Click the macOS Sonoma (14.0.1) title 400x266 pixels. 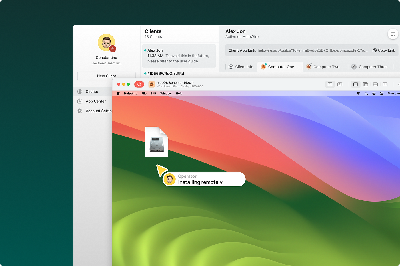tap(175, 83)
